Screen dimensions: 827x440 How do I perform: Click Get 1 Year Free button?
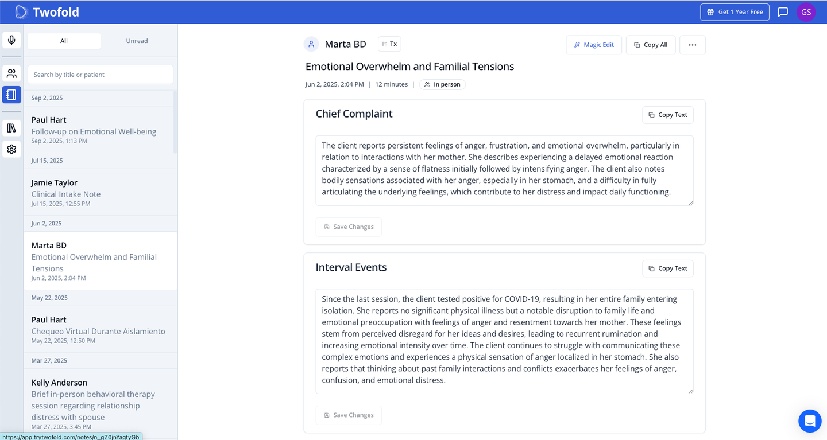[735, 12]
